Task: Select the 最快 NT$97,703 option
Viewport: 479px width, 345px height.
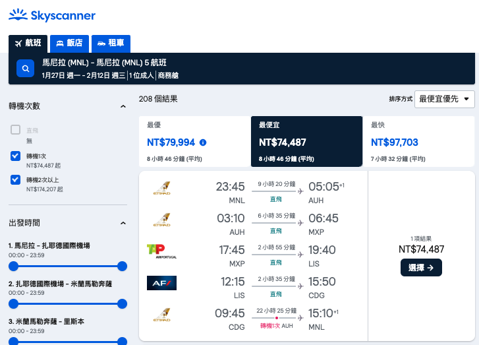Action: 420,142
